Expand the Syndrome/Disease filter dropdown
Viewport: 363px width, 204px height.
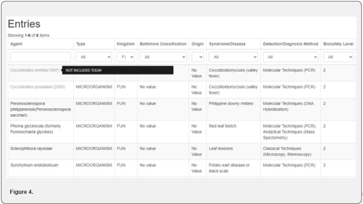233,57
